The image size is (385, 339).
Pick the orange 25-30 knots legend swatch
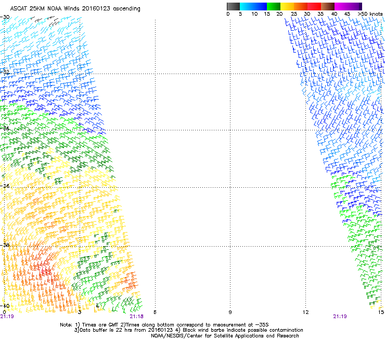[301, 6]
